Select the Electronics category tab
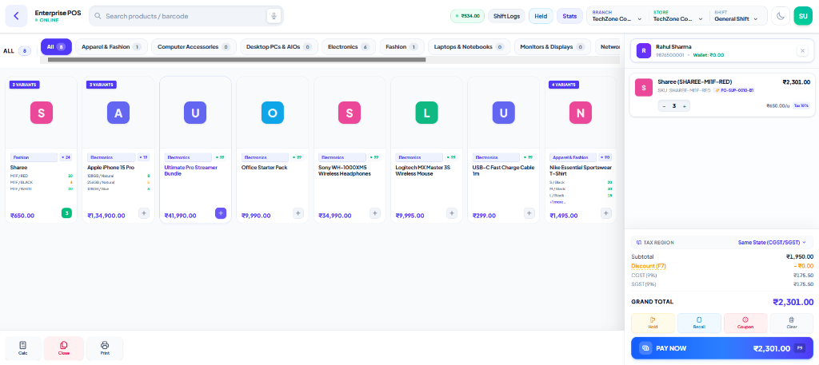Viewport: 819px width, 365px height. coord(349,46)
